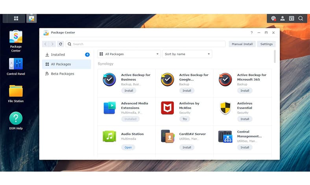Click the Antivirus by McAfee icon
This screenshot has width=310, height=185.
pos(168,108)
